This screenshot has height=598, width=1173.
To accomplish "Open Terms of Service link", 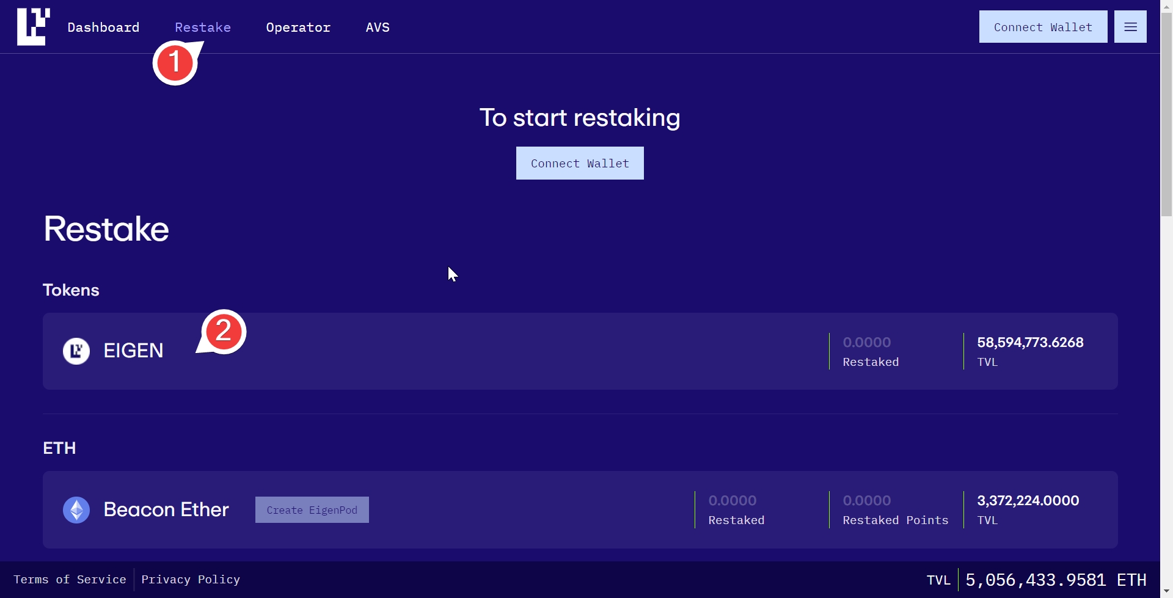I will tap(70, 580).
